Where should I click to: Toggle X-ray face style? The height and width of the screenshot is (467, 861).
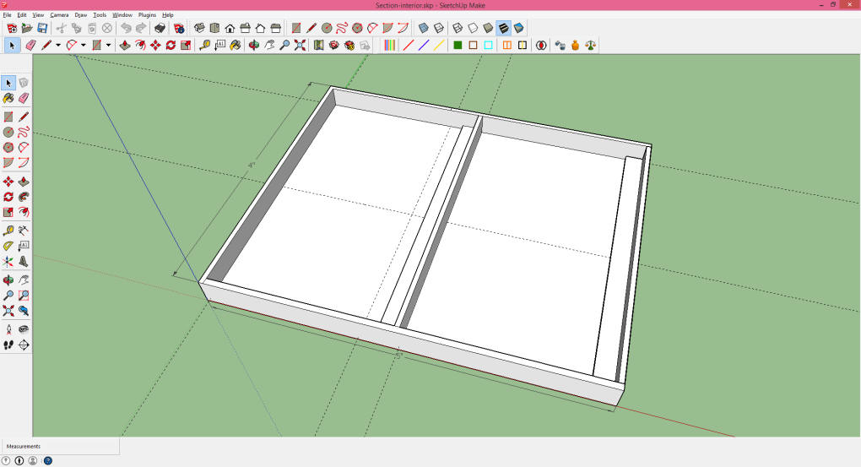(424, 28)
